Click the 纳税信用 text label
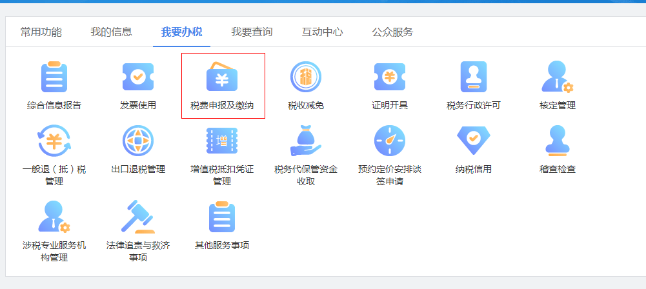 [474, 169]
